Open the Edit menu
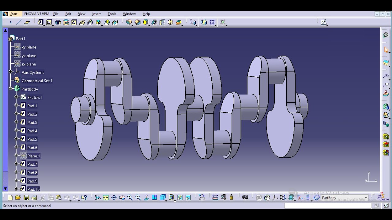Viewport: 392px width, 220px height. [x=68, y=14]
